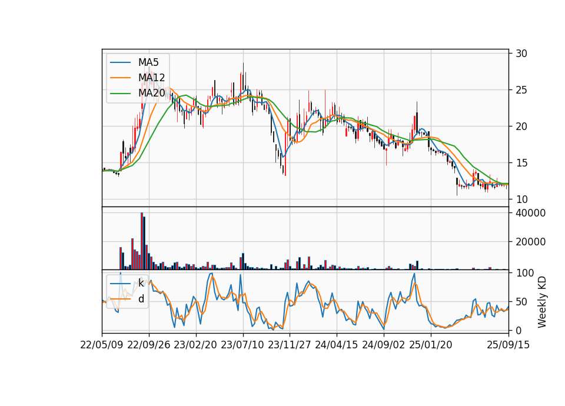Click the MA20 legend label
The image size is (565, 406).
coord(151,93)
